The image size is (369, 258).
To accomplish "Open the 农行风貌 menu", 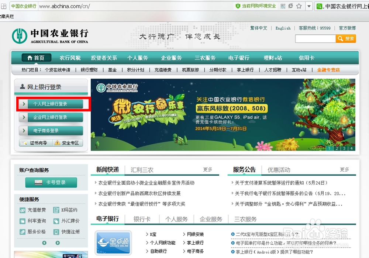I will [x=70, y=58].
